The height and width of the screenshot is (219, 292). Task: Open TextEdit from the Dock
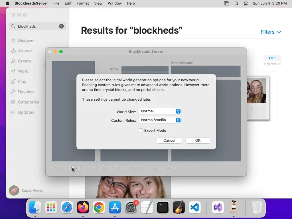coord(147,207)
